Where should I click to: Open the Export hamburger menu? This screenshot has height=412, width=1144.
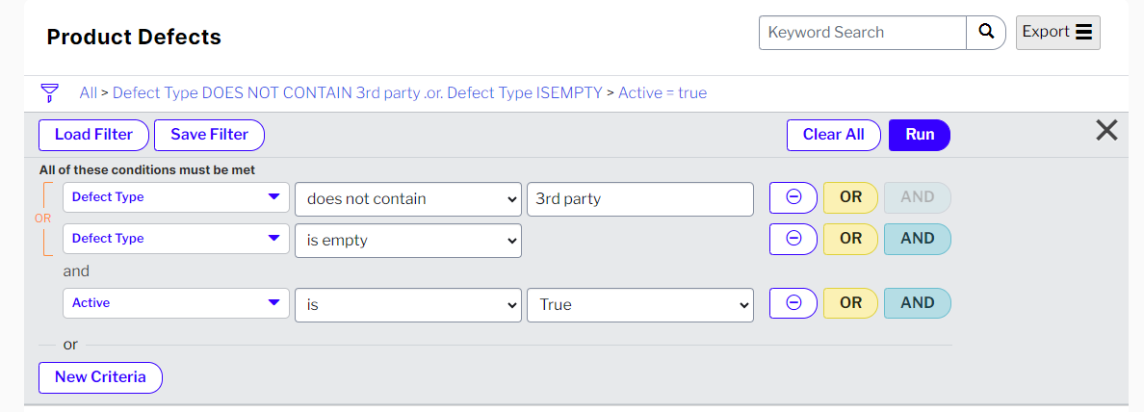click(1057, 32)
